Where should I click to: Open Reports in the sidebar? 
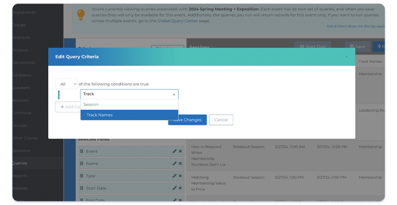tap(20, 175)
